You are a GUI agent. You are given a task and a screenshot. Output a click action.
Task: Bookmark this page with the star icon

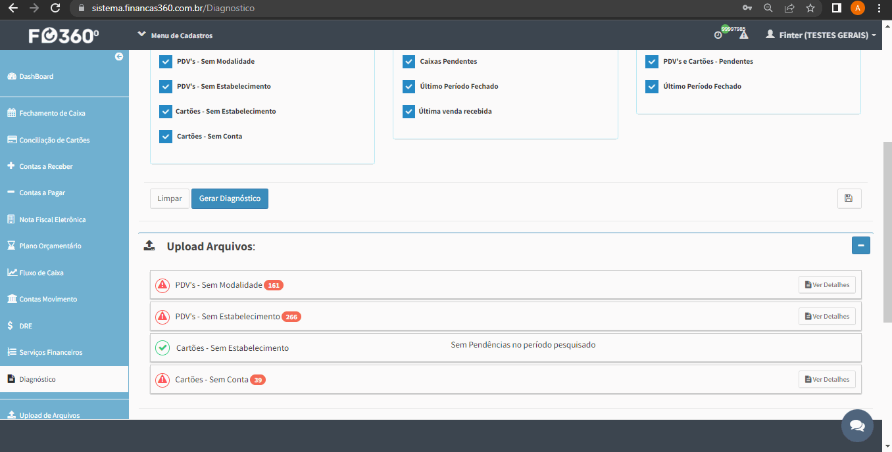click(810, 8)
